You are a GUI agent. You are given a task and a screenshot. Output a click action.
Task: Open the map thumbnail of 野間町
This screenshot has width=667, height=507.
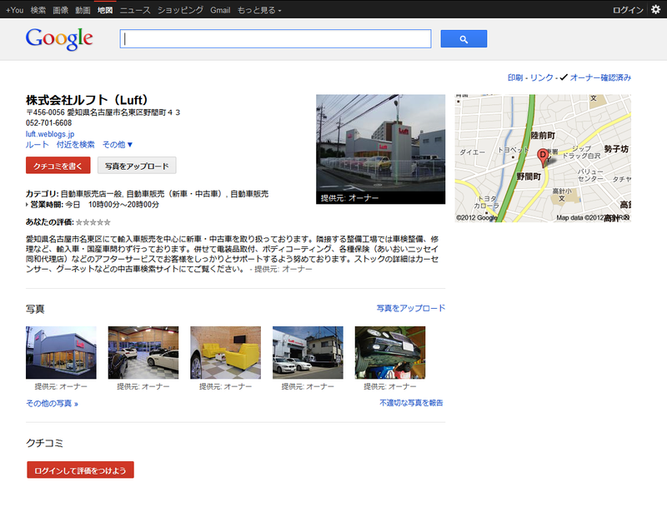tap(543, 158)
